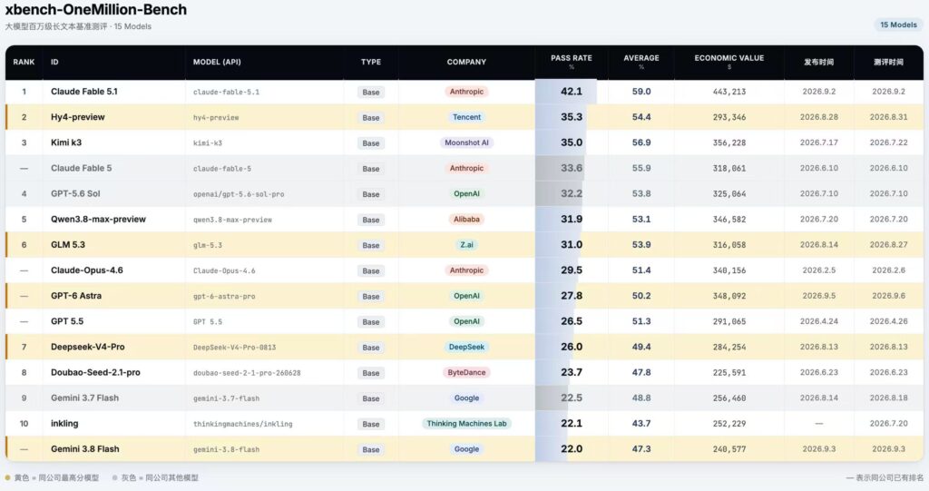929x491 pixels.
Task: Select the Hy4-preview model name
Action: 78,117
